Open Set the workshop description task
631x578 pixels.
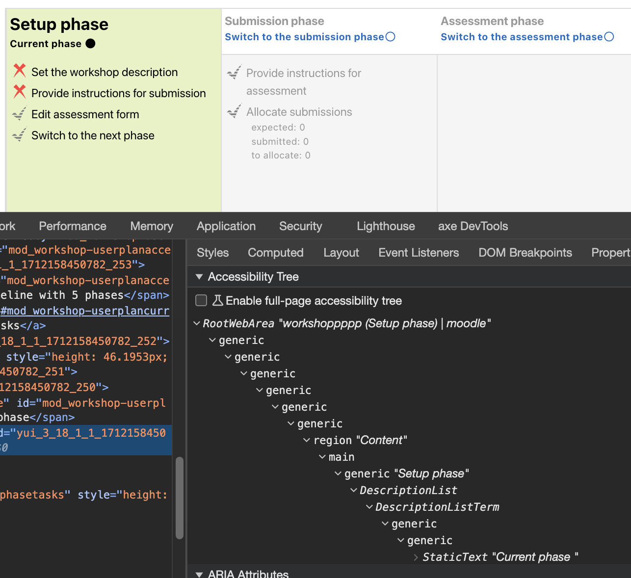click(x=105, y=72)
